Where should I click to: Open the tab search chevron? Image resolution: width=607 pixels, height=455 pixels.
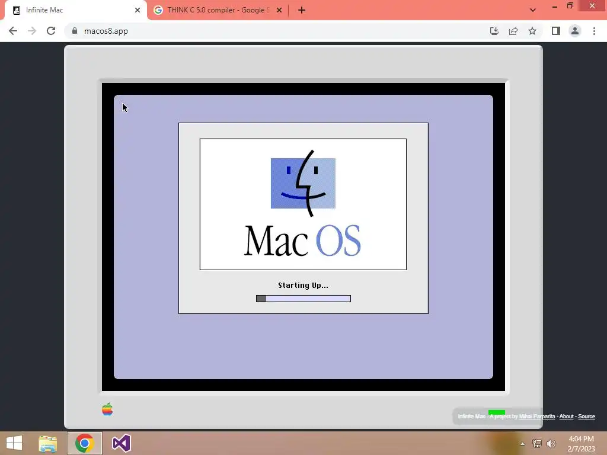point(533,10)
